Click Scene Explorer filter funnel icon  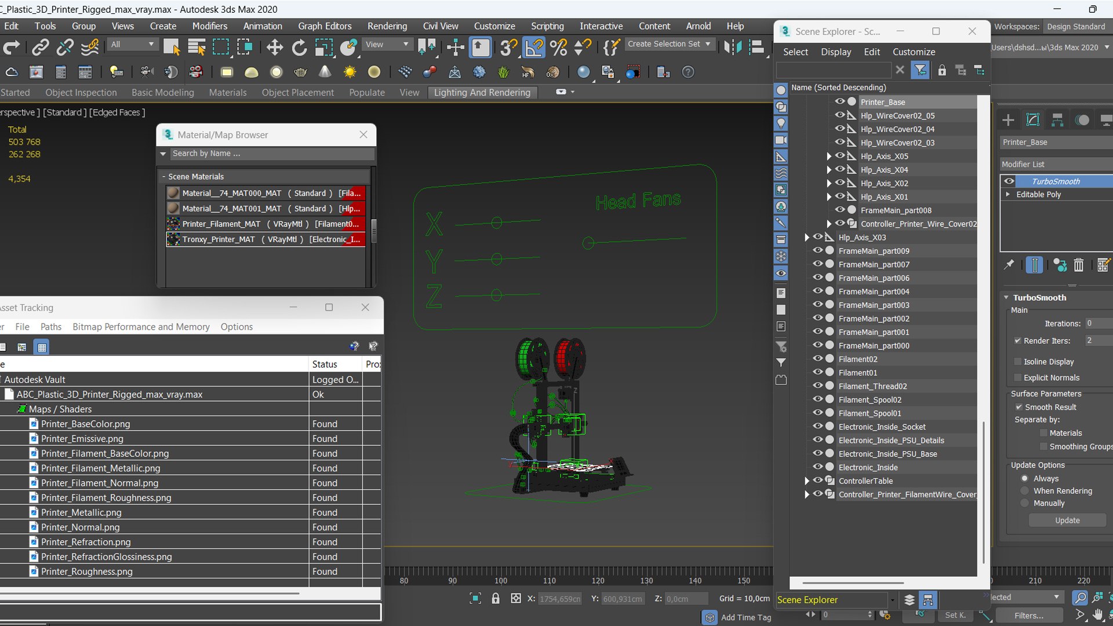(x=920, y=70)
